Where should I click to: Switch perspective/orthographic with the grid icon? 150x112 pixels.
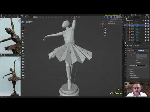click(105, 35)
